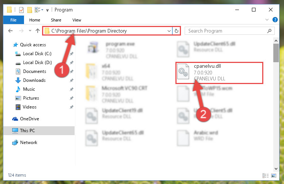
Task: Click the Search Program input box
Action: (x=226, y=31)
